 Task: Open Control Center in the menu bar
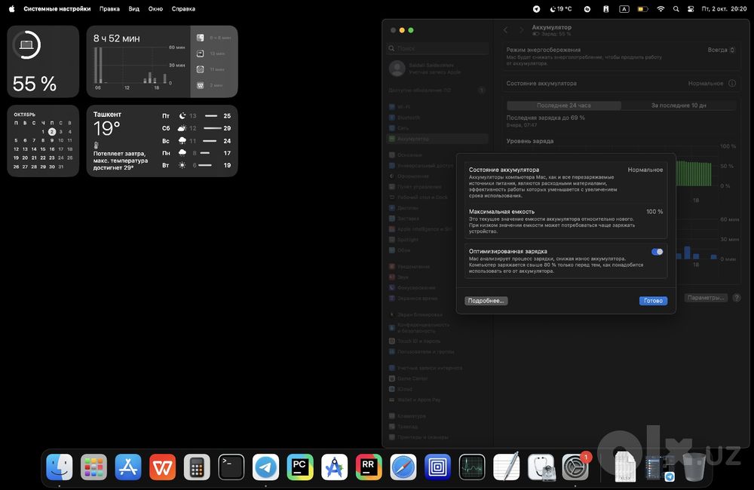(x=691, y=8)
